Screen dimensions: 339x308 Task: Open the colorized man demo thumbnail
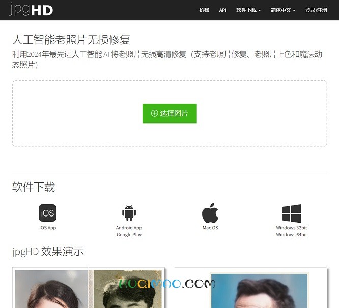[x=251, y=288]
